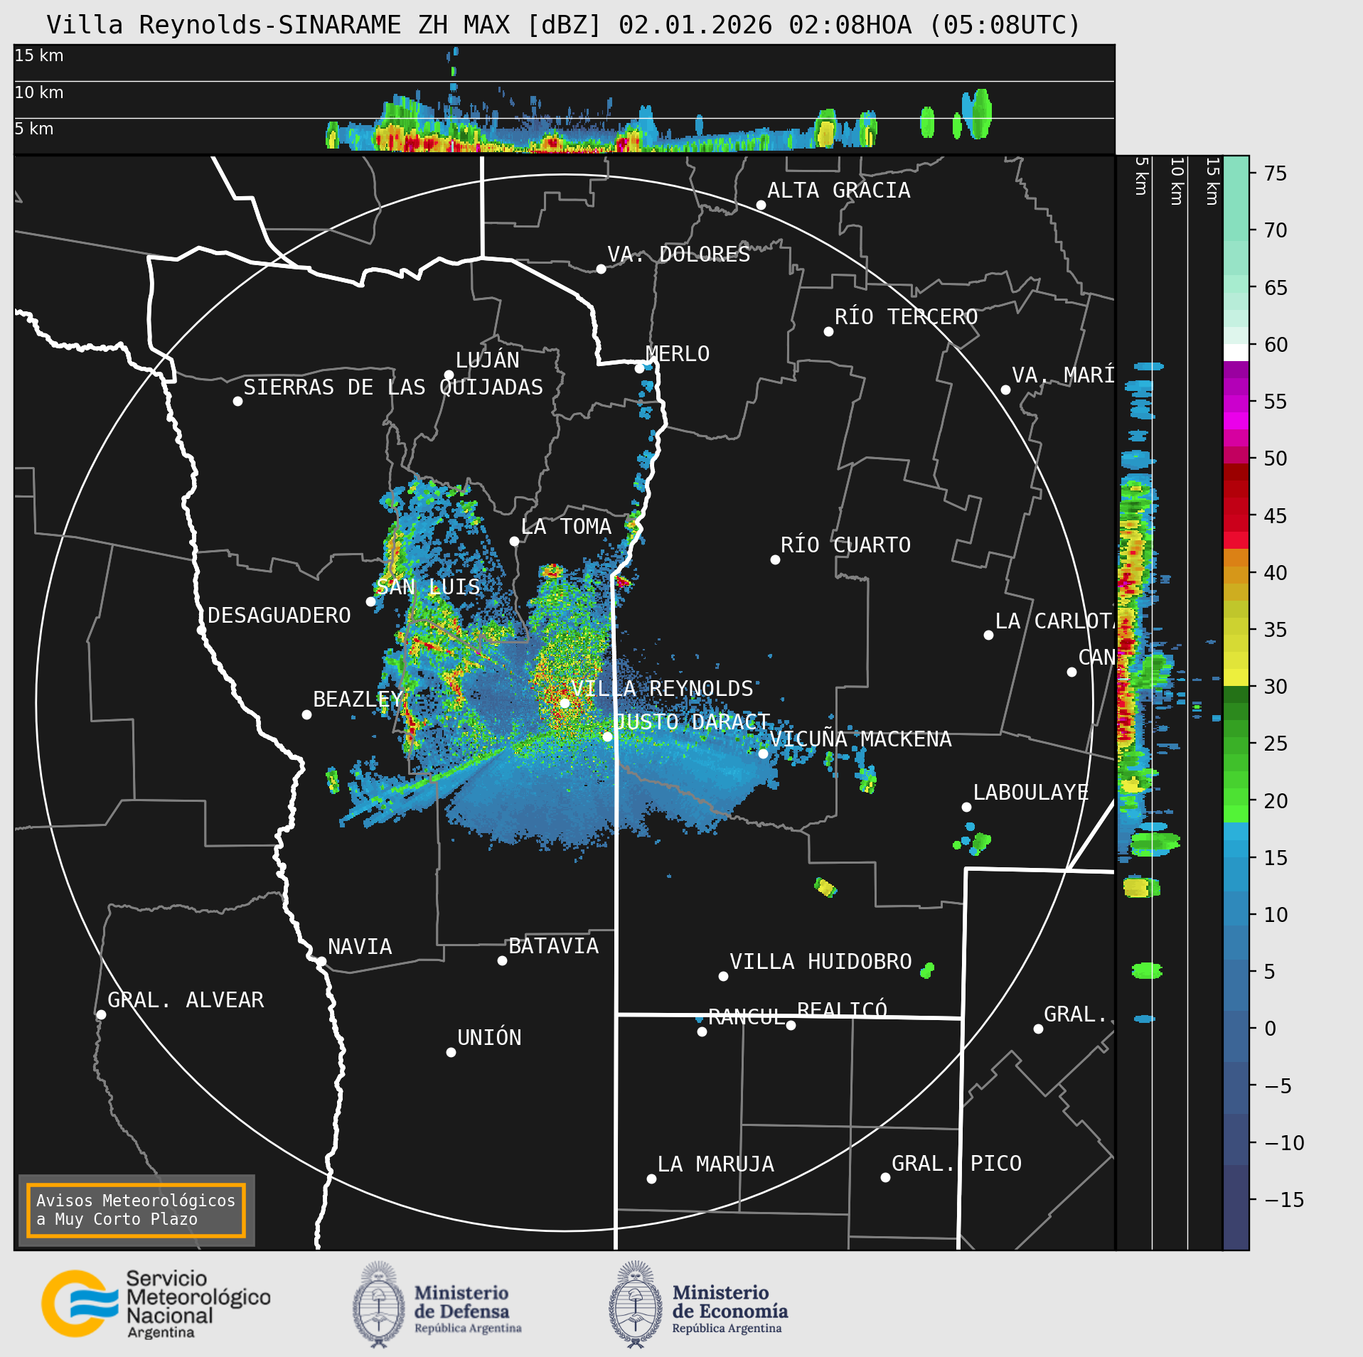
Task: Click the UNIÓN label
Action: pos(489,1038)
